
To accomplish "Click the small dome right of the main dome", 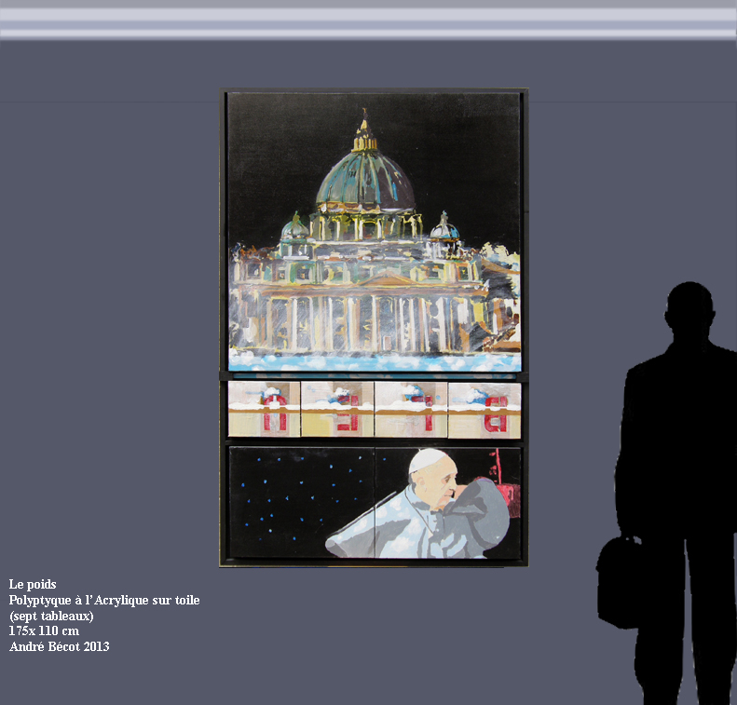I will pyautogui.click(x=444, y=228).
